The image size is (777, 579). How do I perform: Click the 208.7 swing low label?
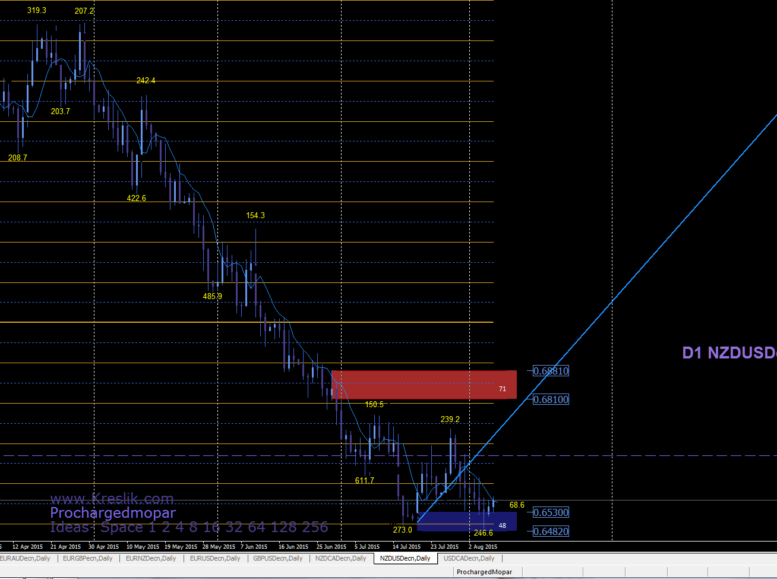(18, 158)
